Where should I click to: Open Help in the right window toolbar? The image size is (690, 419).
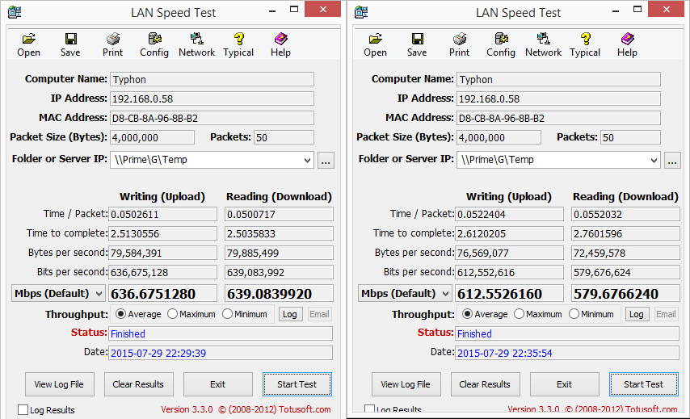coord(627,44)
